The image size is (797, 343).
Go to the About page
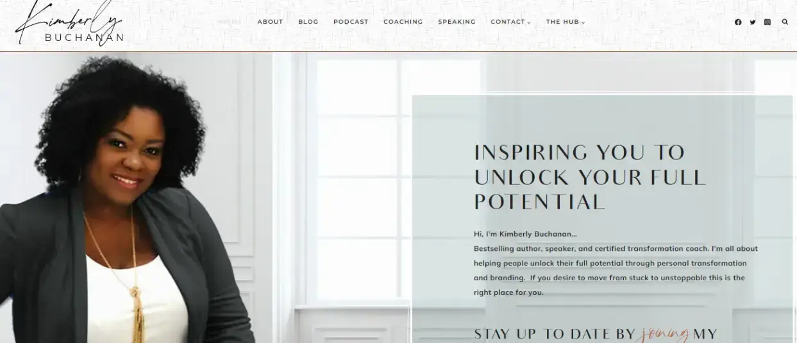click(x=270, y=22)
